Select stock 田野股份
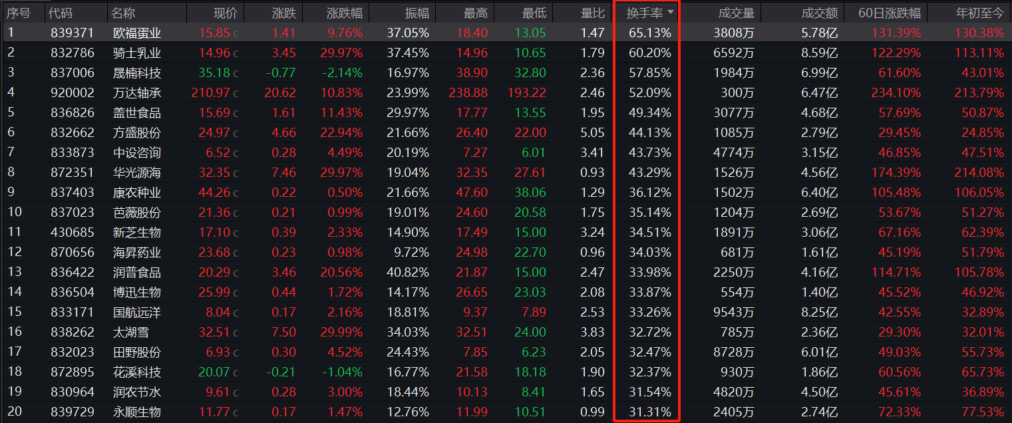This screenshot has height=423, width=1012. point(137,352)
